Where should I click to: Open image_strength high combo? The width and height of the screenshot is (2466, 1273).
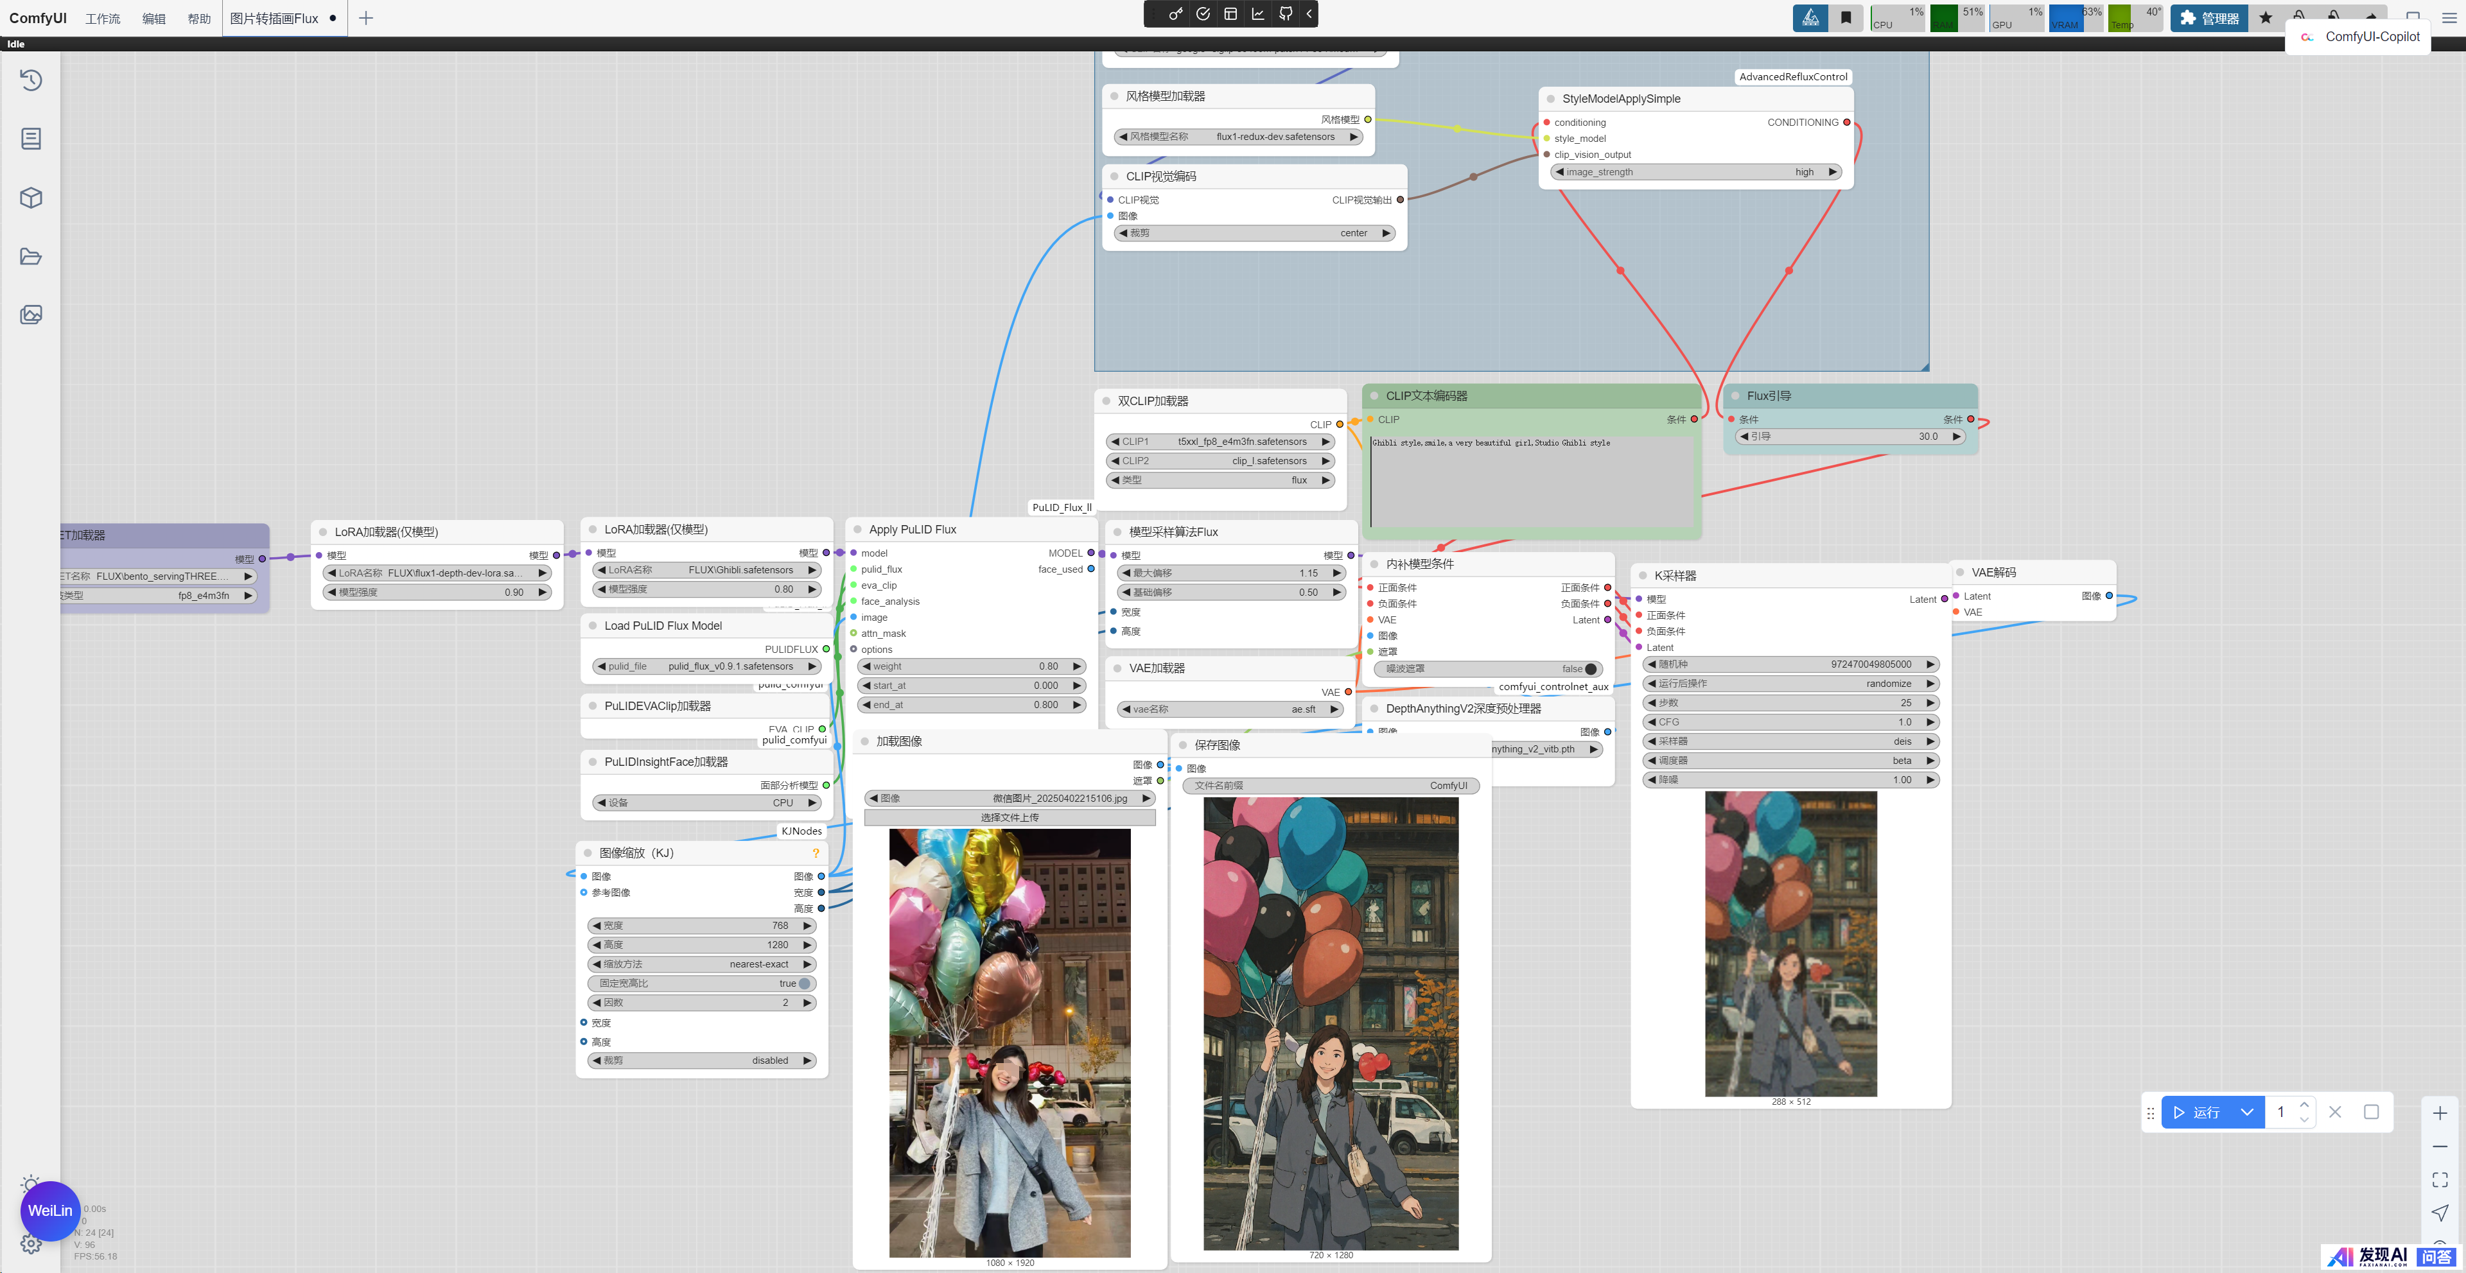click(1696, 172)
